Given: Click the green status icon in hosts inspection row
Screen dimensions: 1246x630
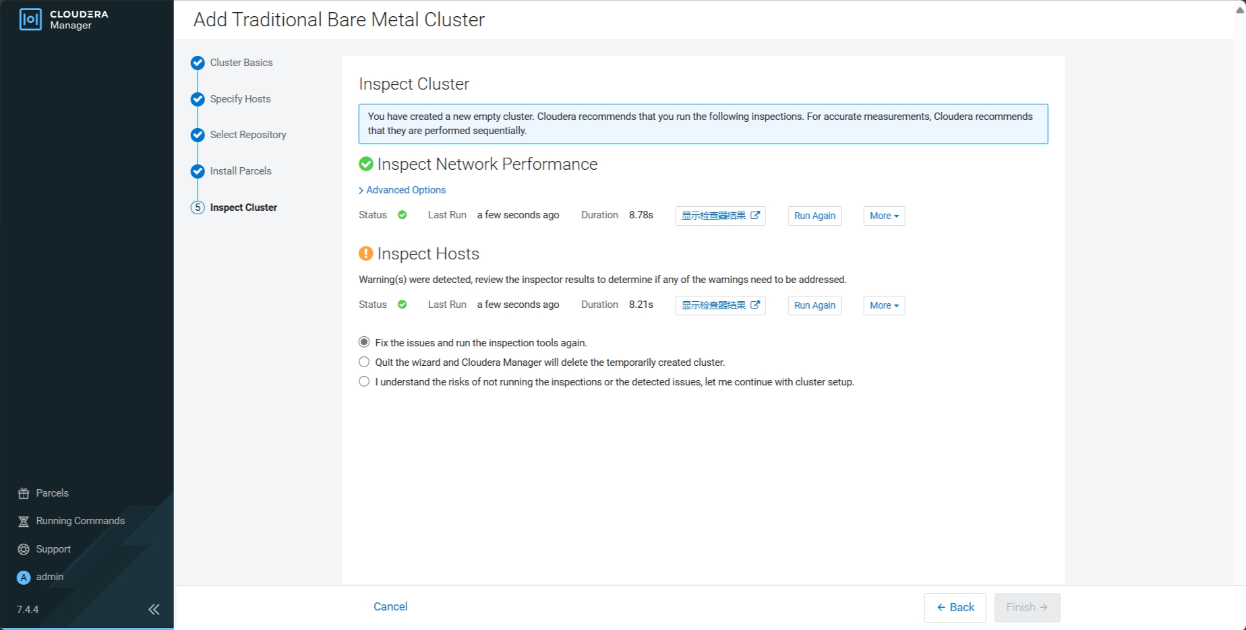Looking at the screenshot, I should [403, 305].
